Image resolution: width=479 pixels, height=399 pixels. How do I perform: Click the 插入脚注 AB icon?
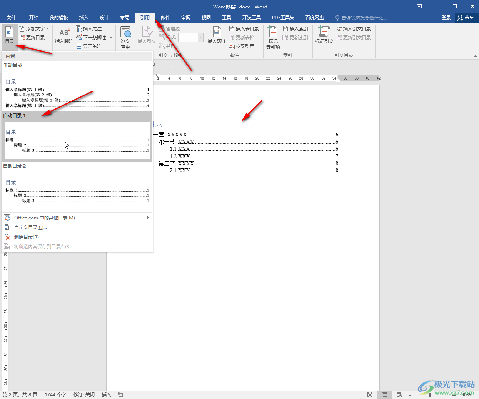(x=64, y=32)
